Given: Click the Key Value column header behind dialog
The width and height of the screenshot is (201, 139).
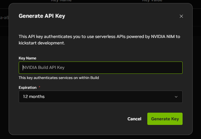Looking at the screenshot, I should point(152,1).
